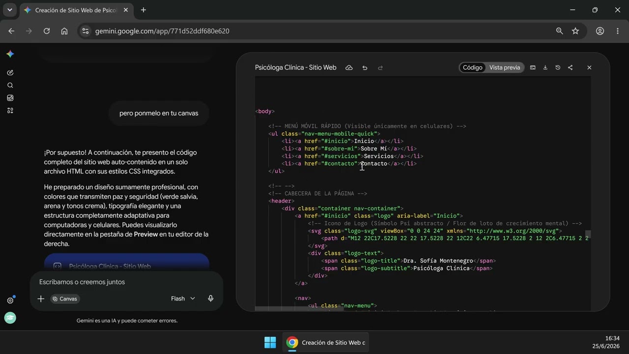Click the cloud save icon beside title
The width and height of the screenshot is (629, 354).
(349, 68)
